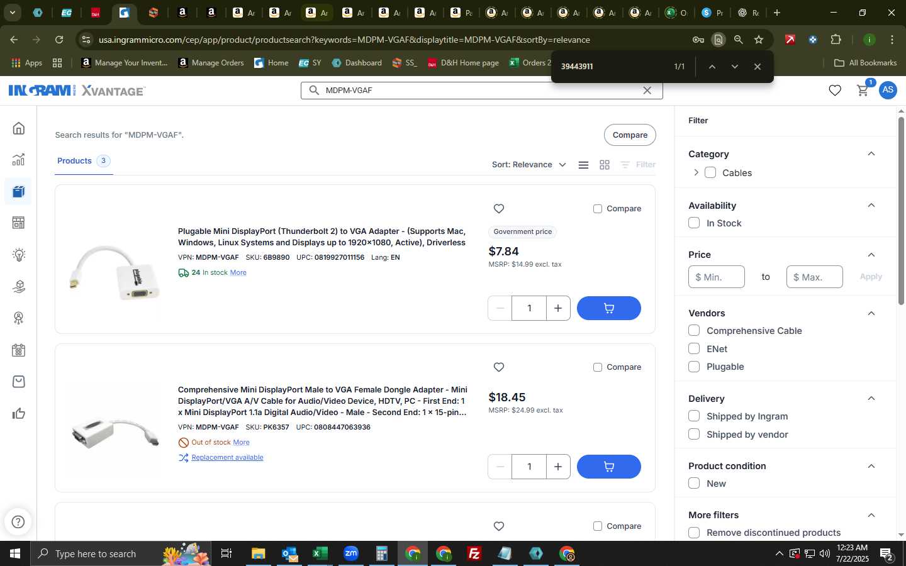Image resolution: width=906 pixels, height=566 pixels.
Task: Favorite the Plugable adapter with heart
Action: point(499,209)
